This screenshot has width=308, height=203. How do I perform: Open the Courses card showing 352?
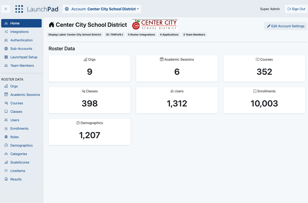click(x=264, y=68)
